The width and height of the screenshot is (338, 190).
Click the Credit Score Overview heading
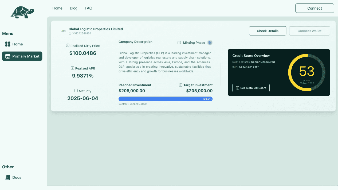tap(251, 56)
